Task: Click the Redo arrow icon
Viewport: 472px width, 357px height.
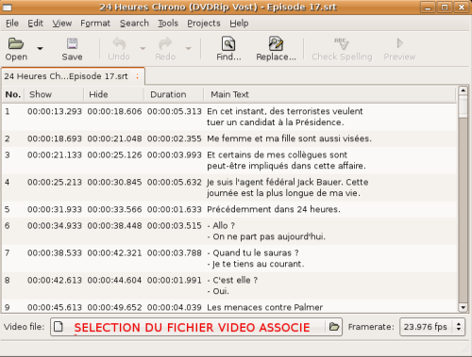Action: tap(165, 43)
